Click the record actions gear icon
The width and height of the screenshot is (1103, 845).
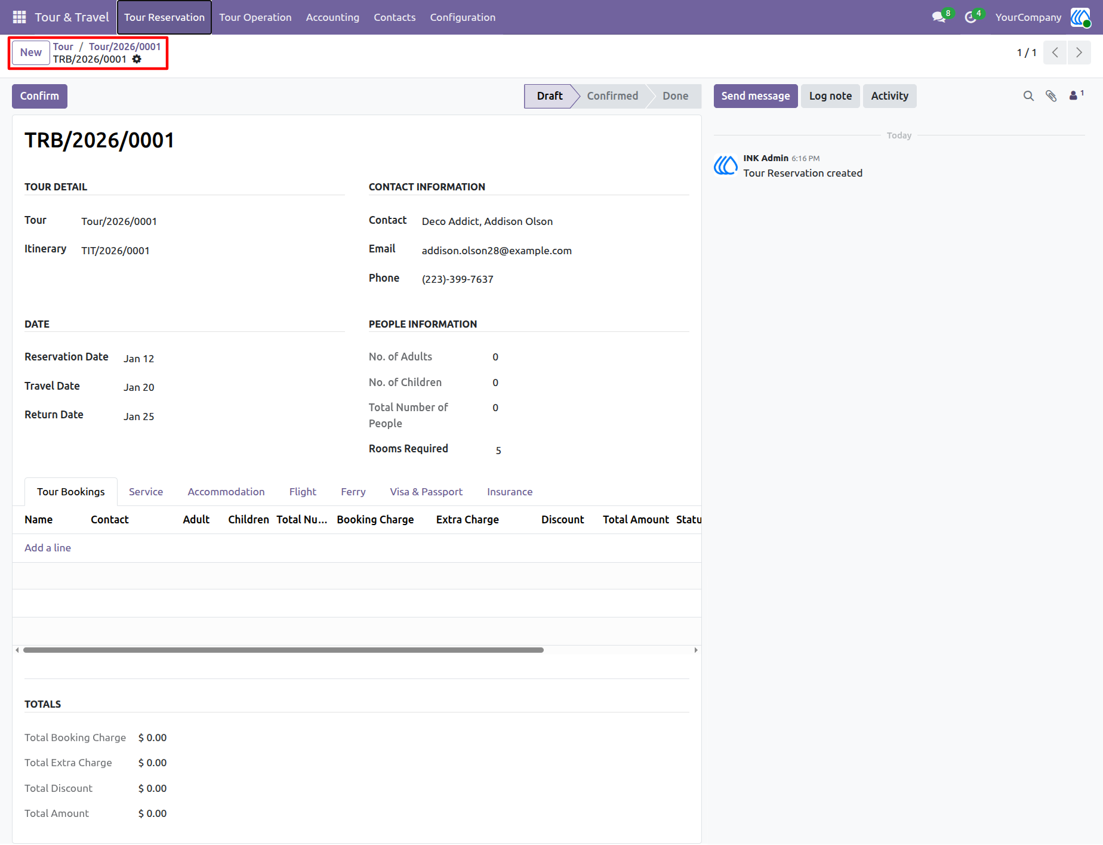pos(137,59)
